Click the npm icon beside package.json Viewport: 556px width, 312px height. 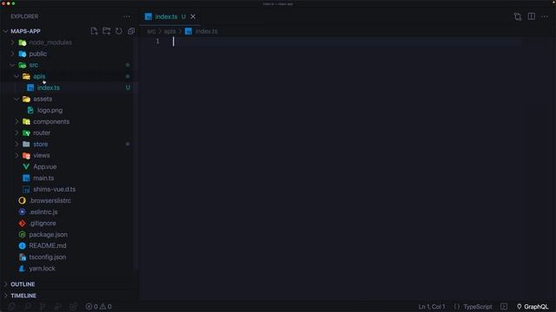tap(22, 235)
